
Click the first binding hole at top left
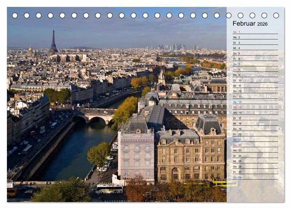click(x=15, y=15)
